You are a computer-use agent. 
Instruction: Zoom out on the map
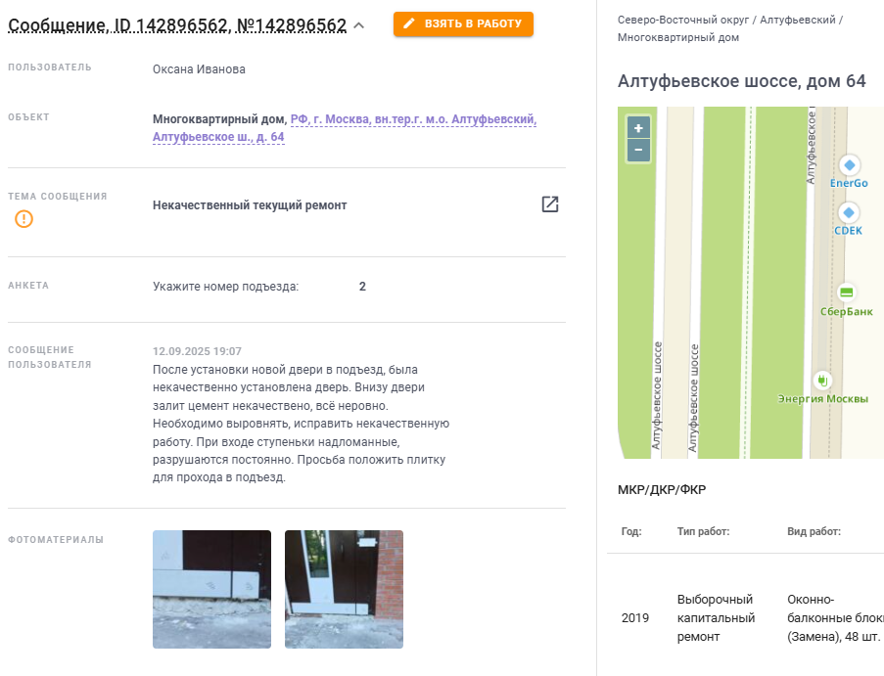tap(638, 150)
